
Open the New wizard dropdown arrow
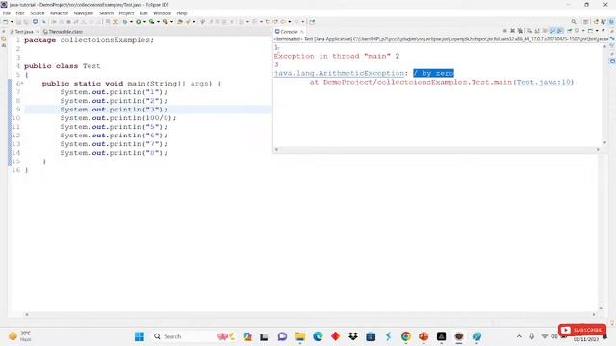tap(12, 22)
